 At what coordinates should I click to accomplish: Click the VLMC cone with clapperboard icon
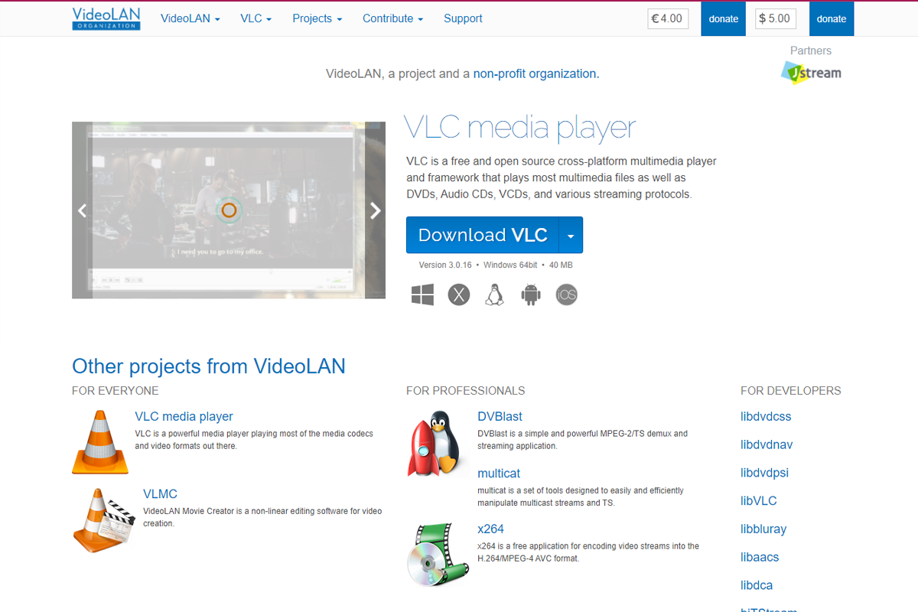[x=104, y=520]
